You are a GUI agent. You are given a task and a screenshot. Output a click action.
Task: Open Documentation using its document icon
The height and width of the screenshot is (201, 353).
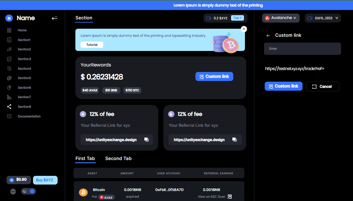pyautogui.click(x=9, y=116)
